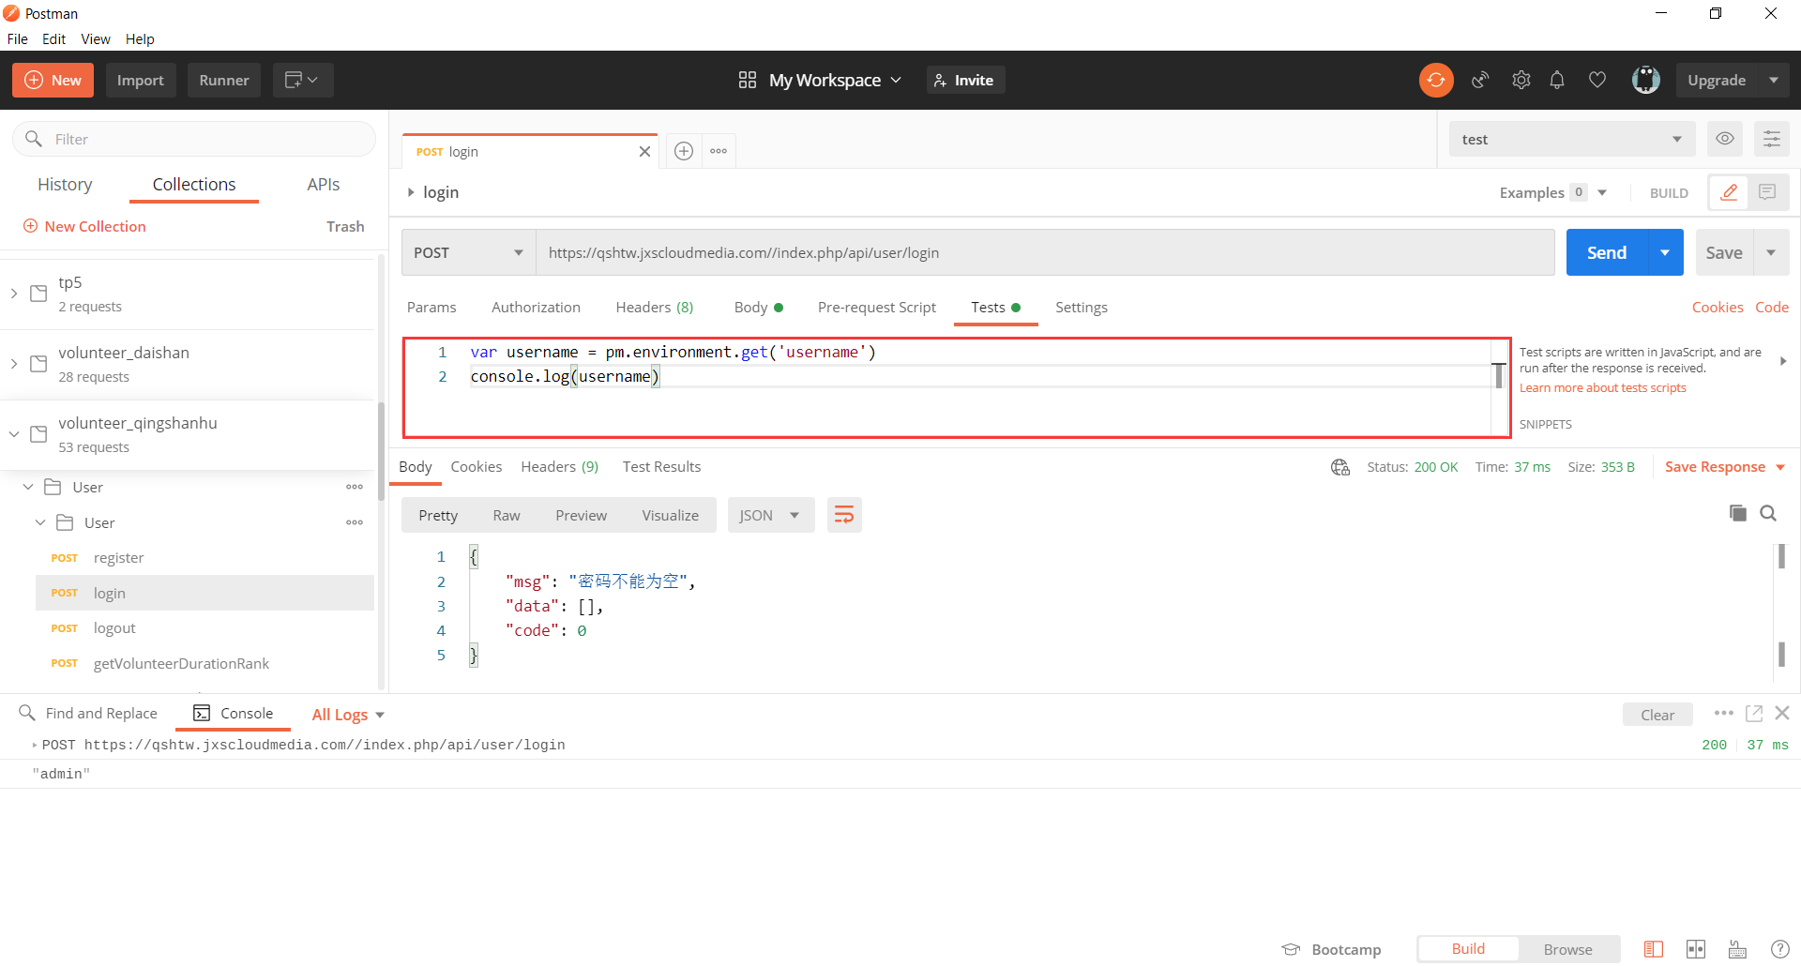Open My Workspace switcher
This screenshot has width=1801, height=966.
820,80
